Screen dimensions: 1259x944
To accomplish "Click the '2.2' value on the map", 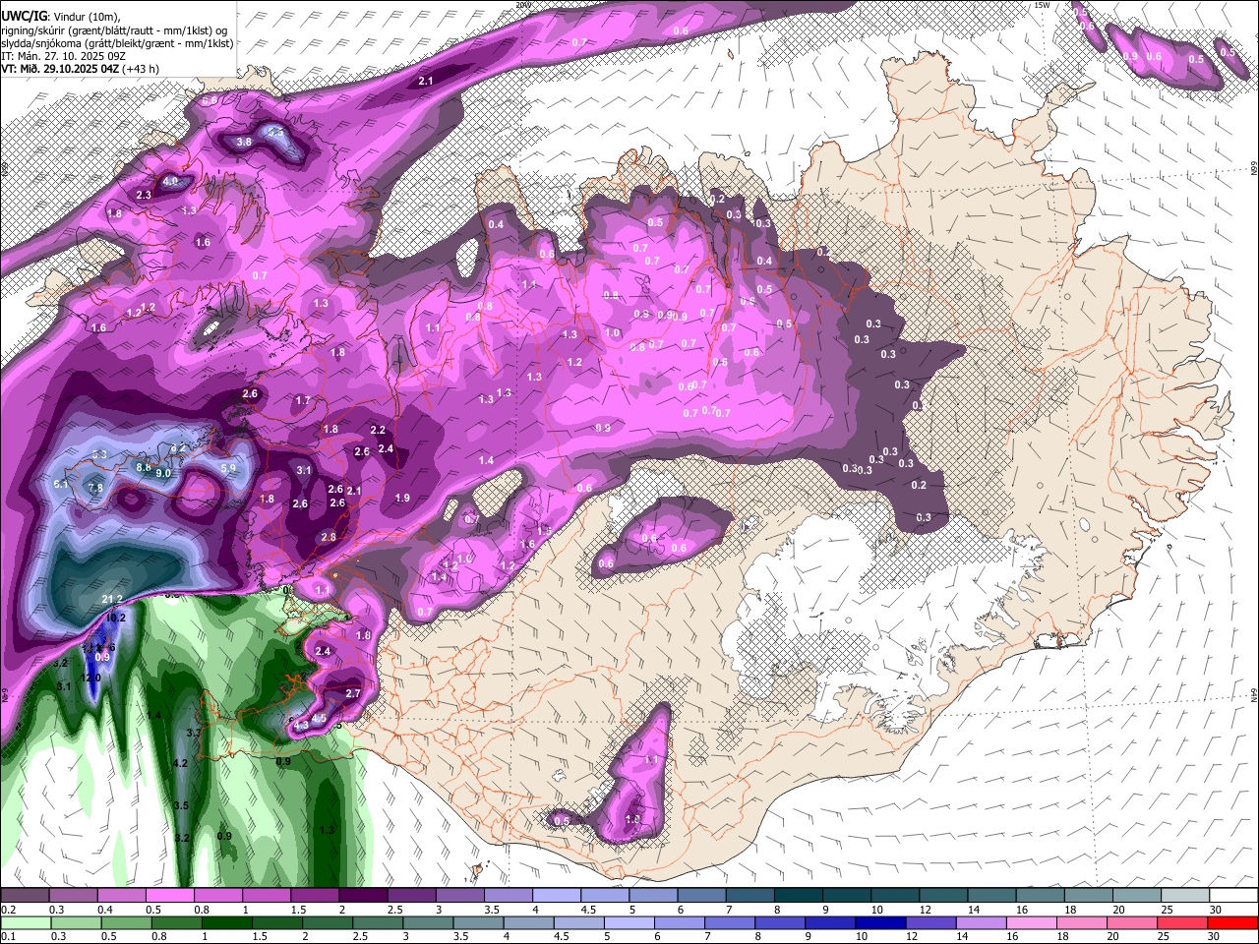I will click(x=378, y=430).
